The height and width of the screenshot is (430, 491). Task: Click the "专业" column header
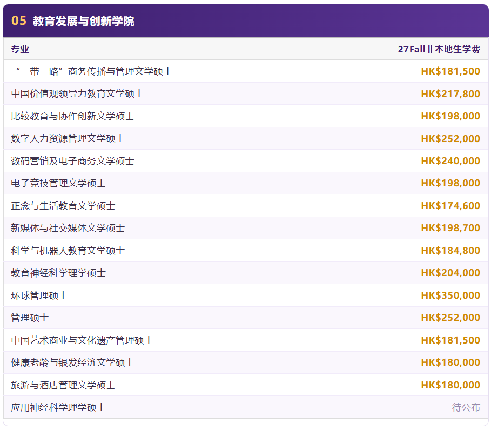click(20, 49)
